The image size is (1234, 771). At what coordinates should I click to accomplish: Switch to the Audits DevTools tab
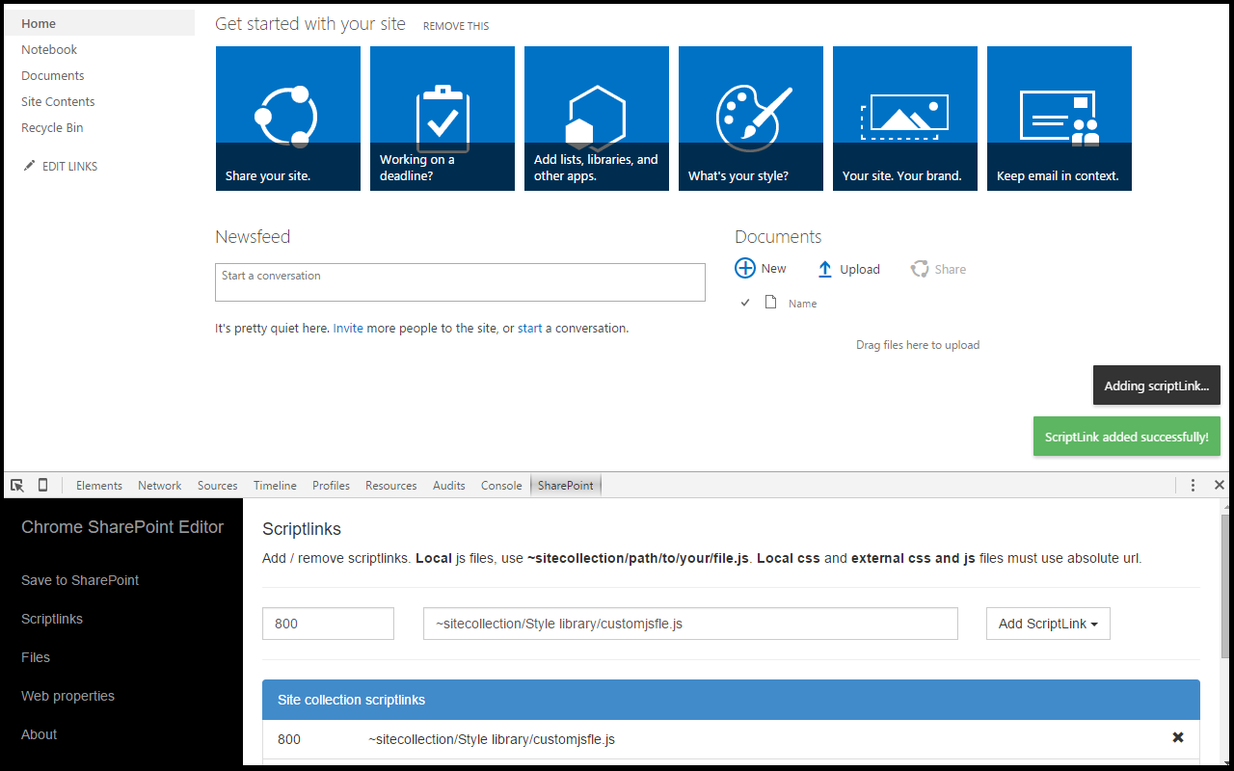click(448, 486)
